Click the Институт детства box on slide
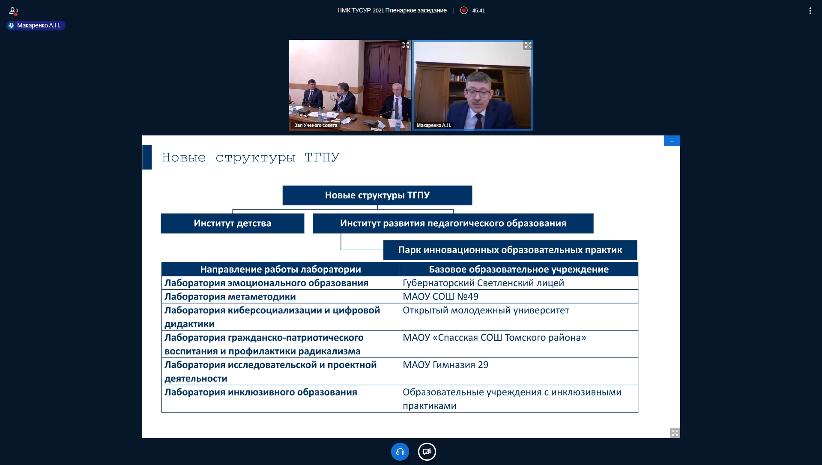822x465 pixels. 232,223
